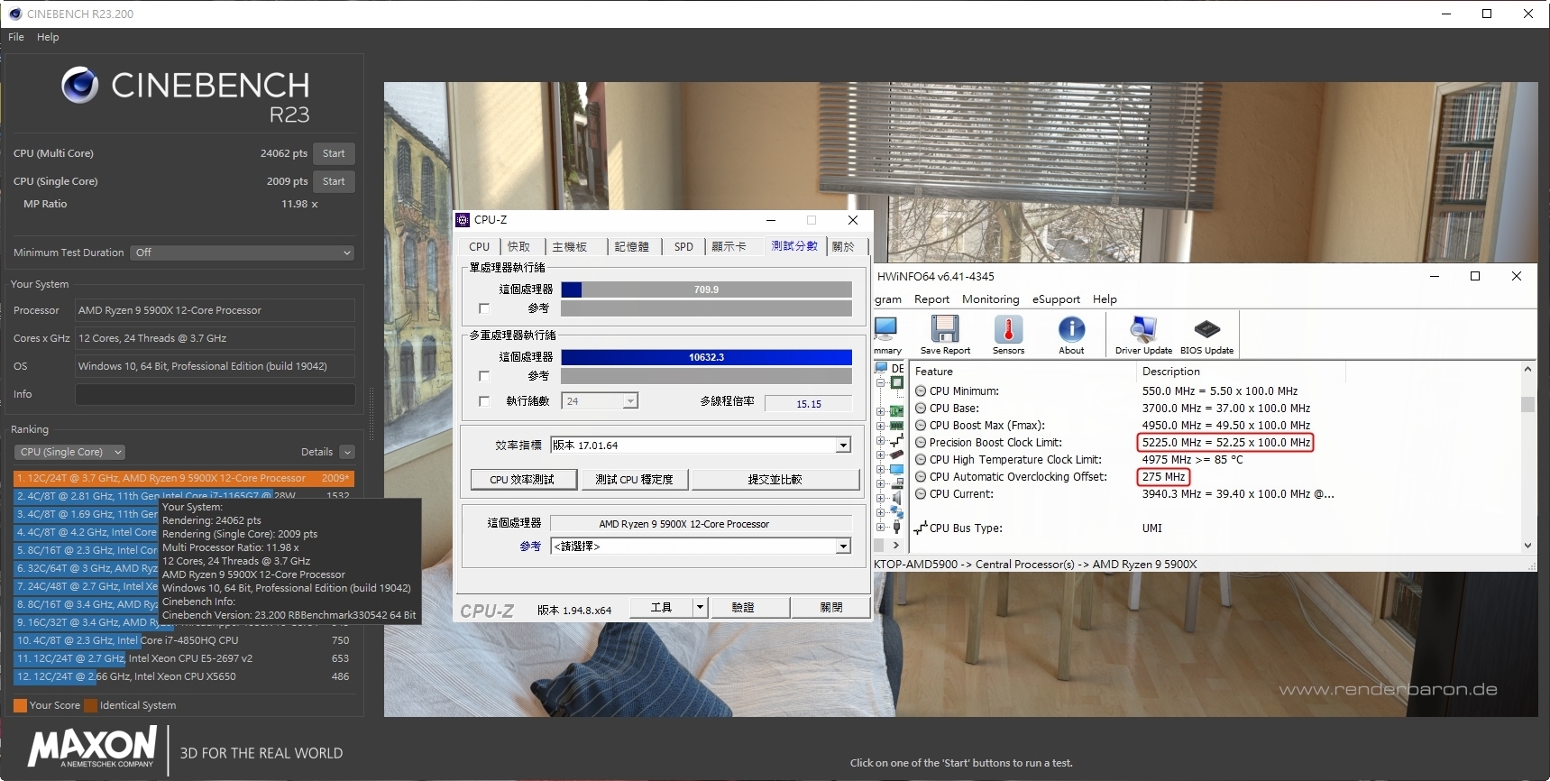Select the audio speaker icon in HWiNFO tree
The image size is (1550, 781).
[x=897, y=498]
